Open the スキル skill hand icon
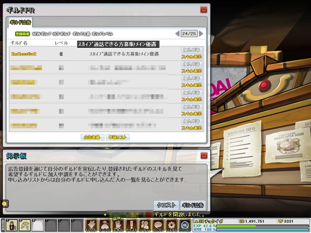Screen dimensions: 311x233 118,225
